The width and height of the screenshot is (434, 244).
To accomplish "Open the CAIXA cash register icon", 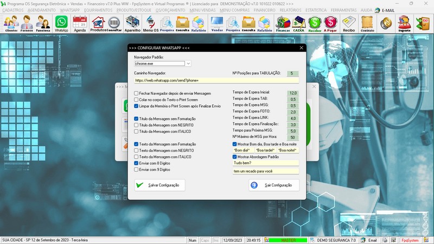I will [299, 24].
